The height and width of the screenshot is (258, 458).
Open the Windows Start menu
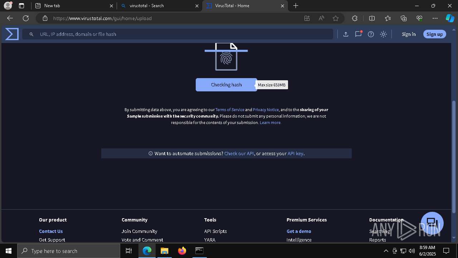9,251
